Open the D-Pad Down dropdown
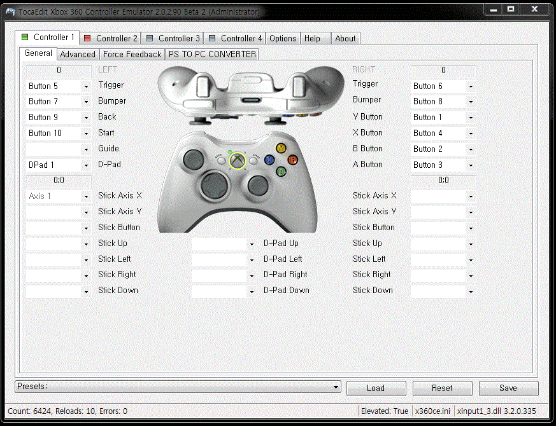This screenshot has width=556, height=426. [224, 292]
